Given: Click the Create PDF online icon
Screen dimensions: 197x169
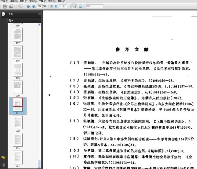Looking at the screenshot, I should tap(11, 6).
